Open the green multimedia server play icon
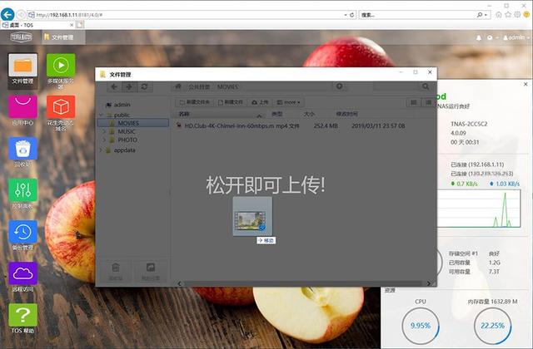The height and width of the screenshot is (349, 533). [61, 70]
